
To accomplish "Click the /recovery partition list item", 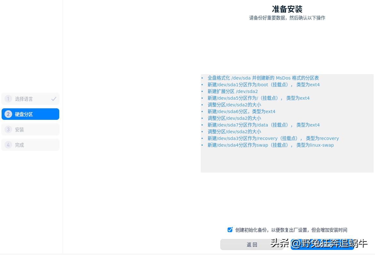I will click(x=273, y=138).
